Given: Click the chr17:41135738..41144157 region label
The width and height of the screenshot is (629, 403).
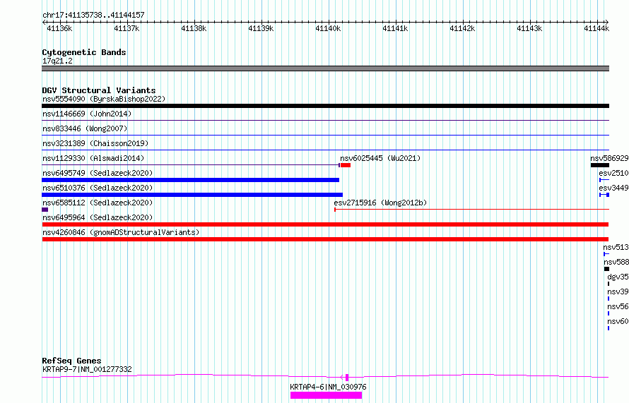Looking at the screenshot, I should pos(93,15).
